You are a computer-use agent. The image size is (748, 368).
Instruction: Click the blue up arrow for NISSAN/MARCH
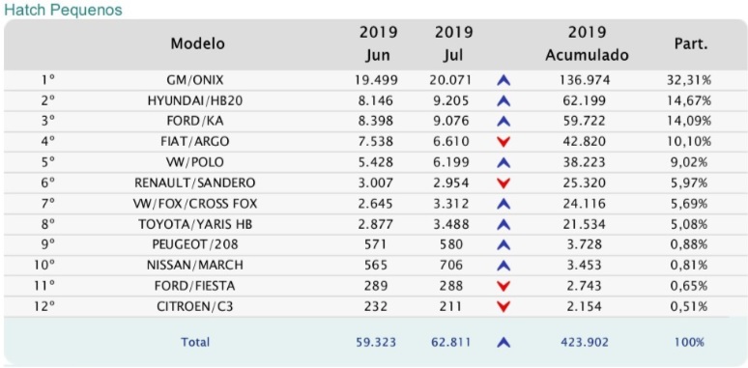(x=503, y=266)
